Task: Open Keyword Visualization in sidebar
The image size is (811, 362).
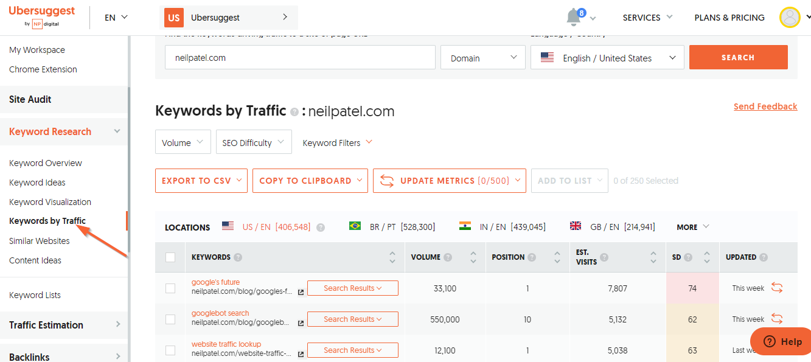Action: 50,202
